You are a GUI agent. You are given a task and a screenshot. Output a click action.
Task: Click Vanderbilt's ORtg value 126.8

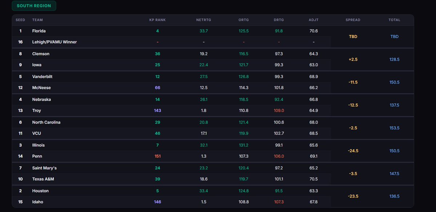[244, 76]
